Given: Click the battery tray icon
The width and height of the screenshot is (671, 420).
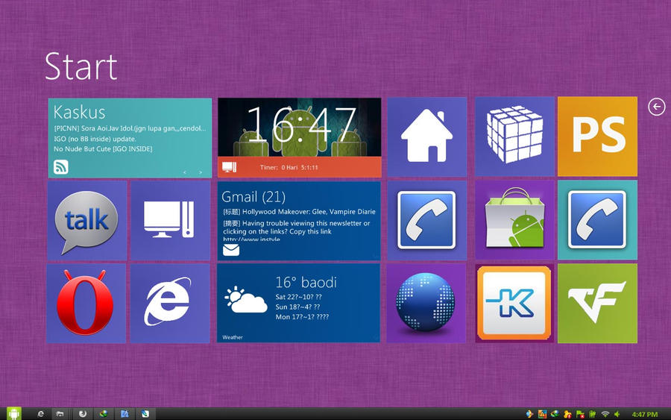Looking at the screenshot, I should coord(593,414).
